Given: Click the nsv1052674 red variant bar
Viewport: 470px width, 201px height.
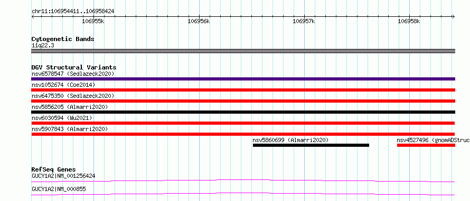Looking at the screenshot, I should tap(243, 90).
